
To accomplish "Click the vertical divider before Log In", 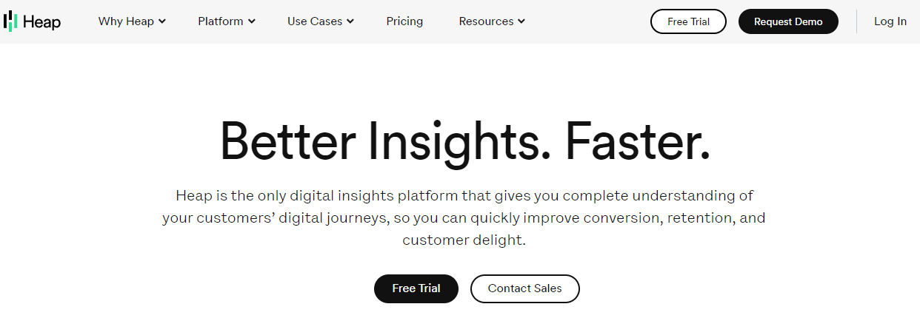I will pos(856,21).
